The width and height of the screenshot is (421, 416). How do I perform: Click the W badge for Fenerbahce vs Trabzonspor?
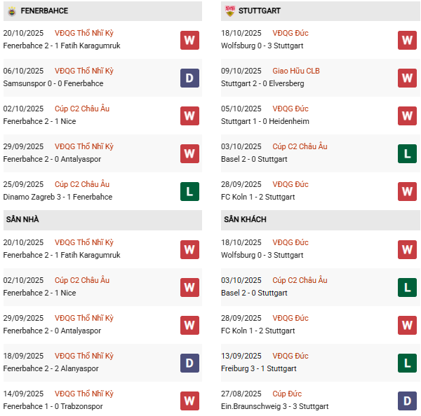tap(189, 401)
